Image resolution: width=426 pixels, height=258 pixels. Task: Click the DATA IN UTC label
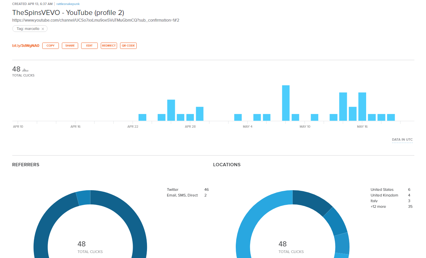point(402,140)
